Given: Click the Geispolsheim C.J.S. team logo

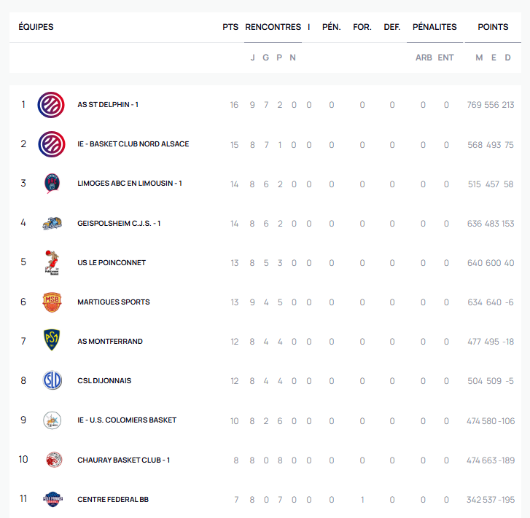Looking at the screenshot, I should click(51, 223).
